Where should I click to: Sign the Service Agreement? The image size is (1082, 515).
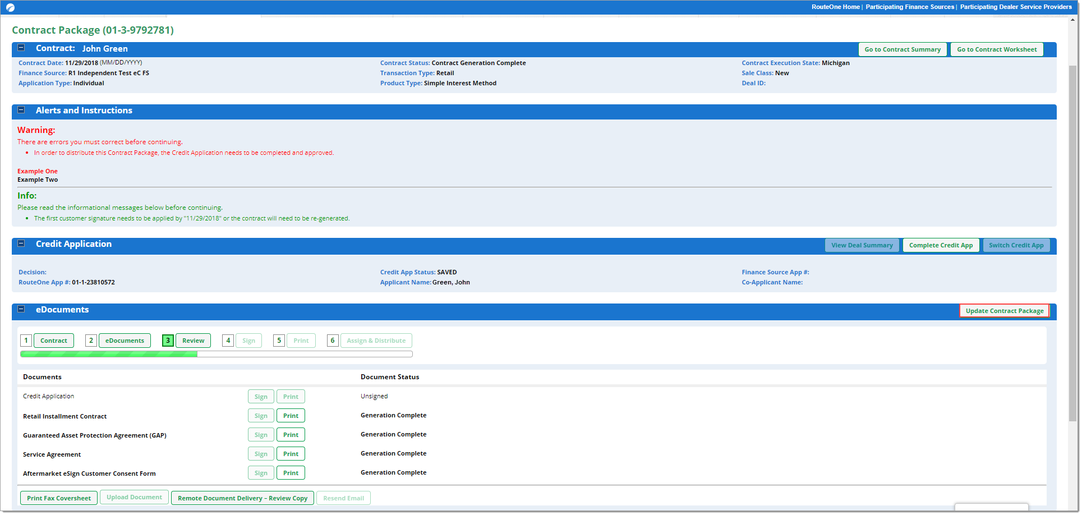[x=261, y=454]
